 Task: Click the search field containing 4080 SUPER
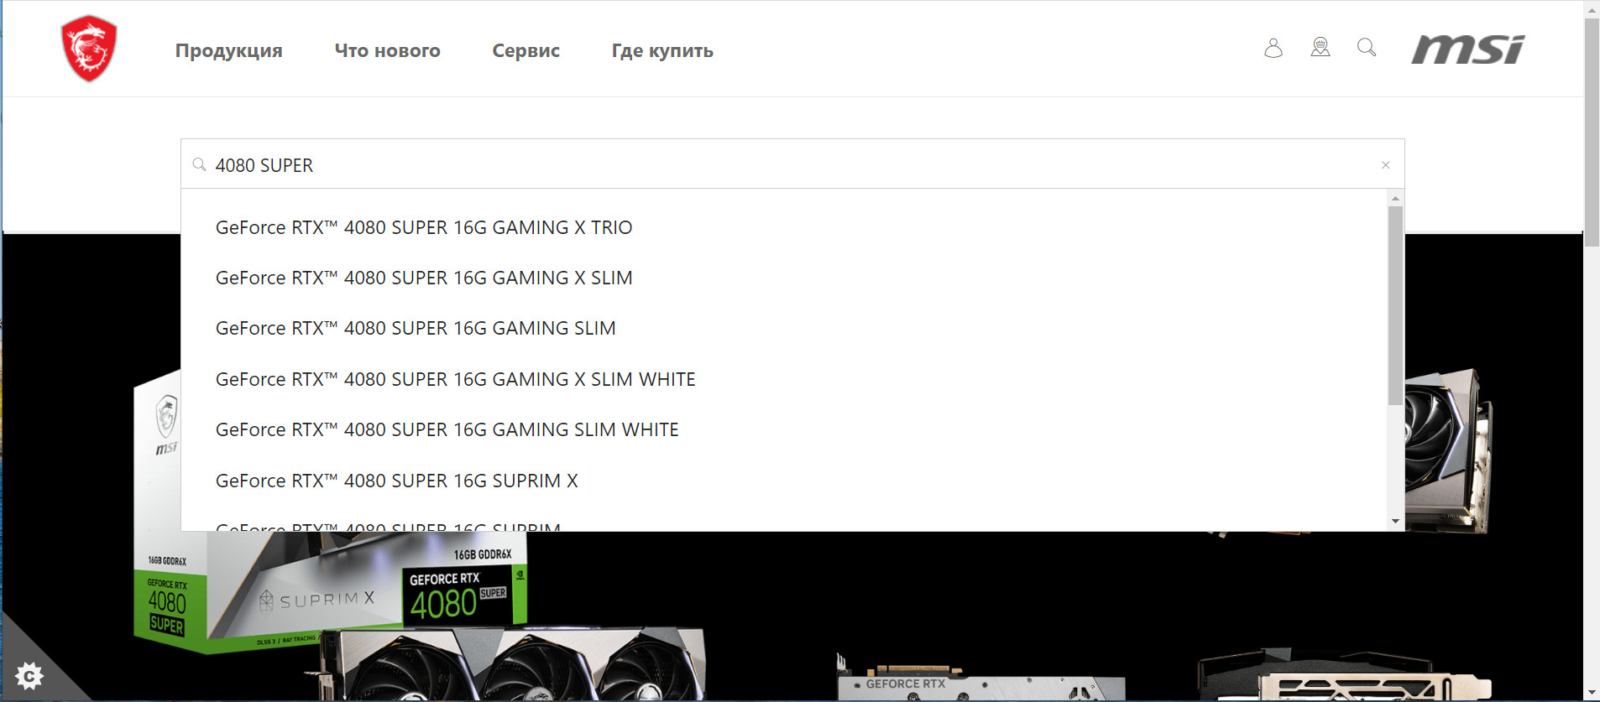792,164
